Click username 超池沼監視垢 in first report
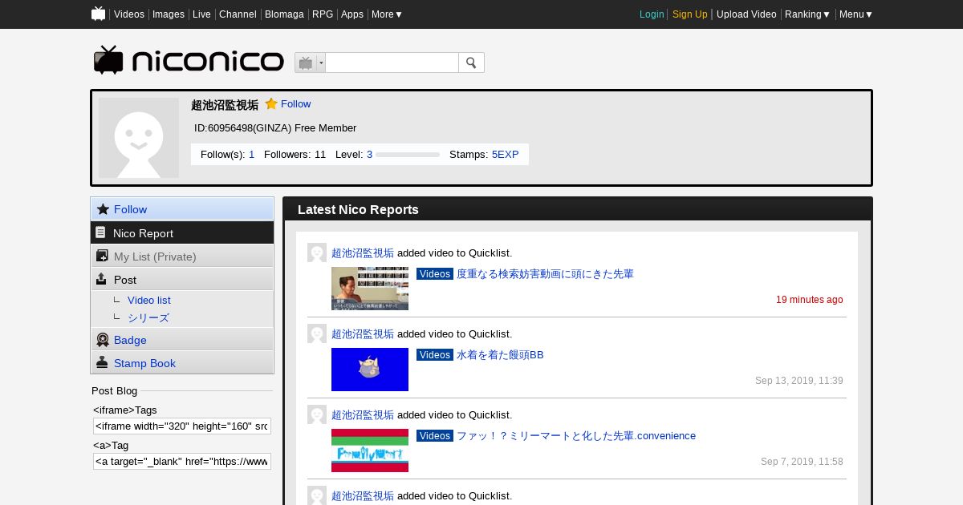 [x=363, y=252]
